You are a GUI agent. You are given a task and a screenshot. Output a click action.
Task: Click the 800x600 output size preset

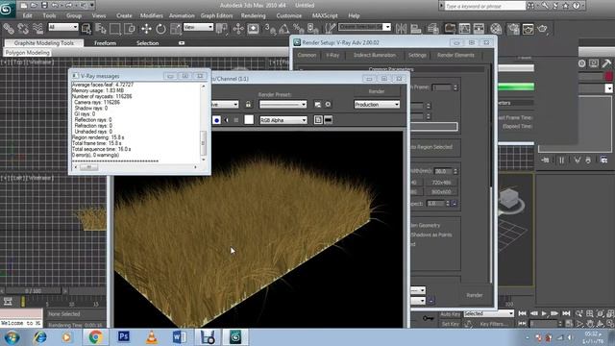click(x=441, y=192)
